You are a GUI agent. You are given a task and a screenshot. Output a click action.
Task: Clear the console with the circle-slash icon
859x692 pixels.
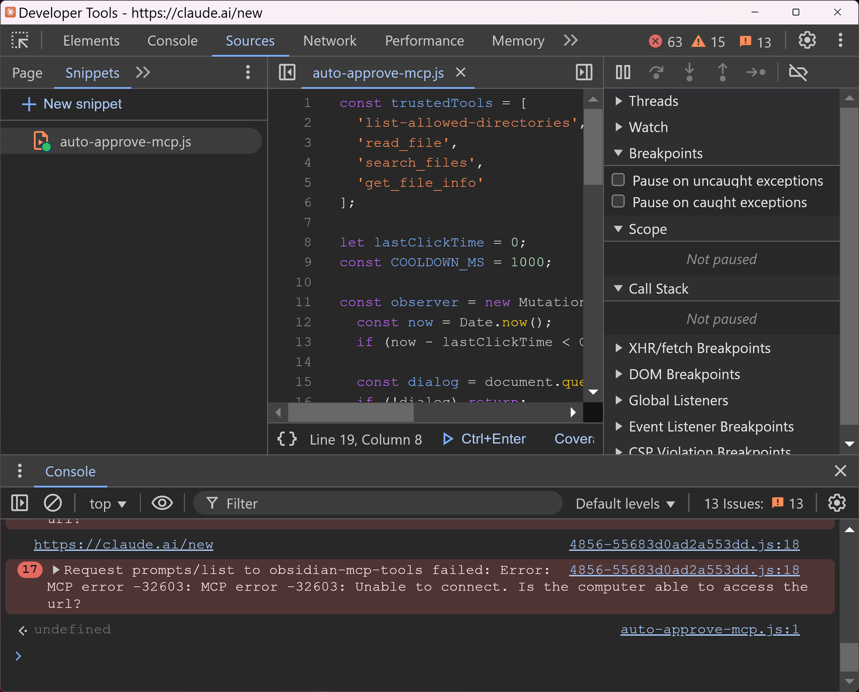53,503
